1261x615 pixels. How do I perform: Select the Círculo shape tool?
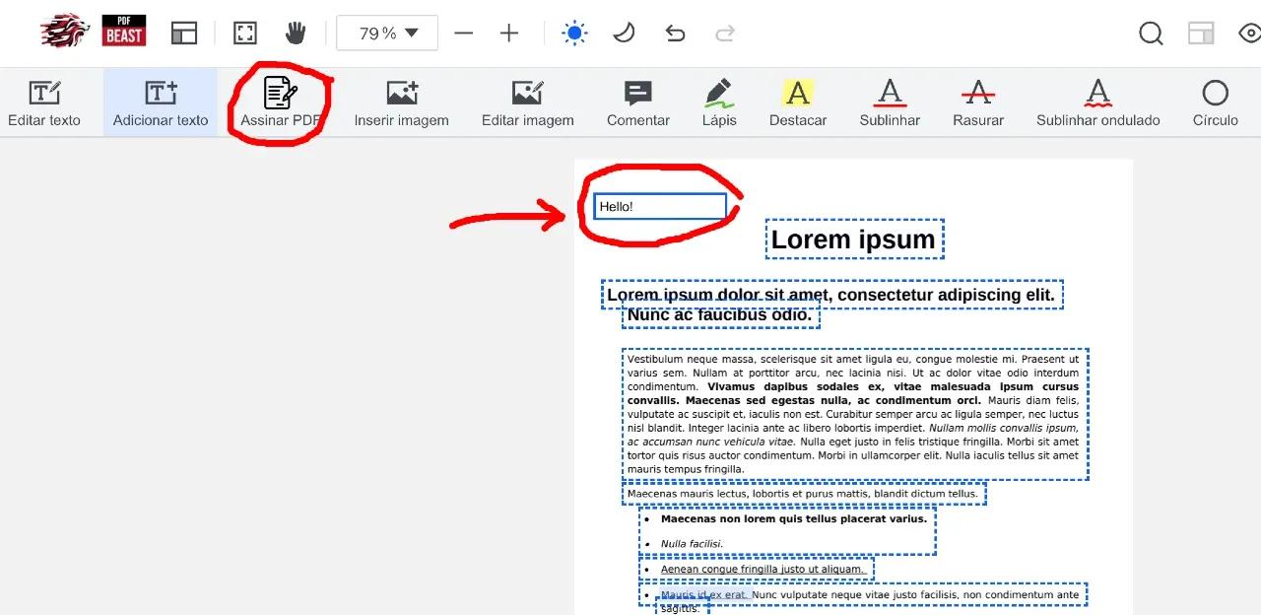(x=1215, y=102)
